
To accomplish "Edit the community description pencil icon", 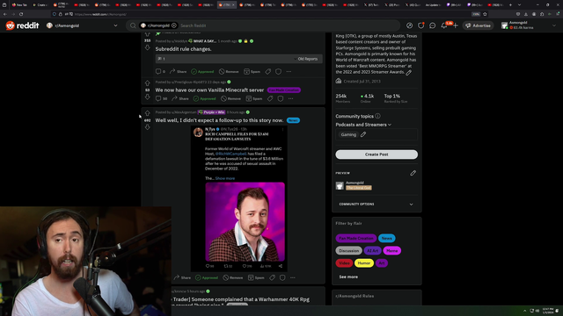I will (x=408, y=73).
